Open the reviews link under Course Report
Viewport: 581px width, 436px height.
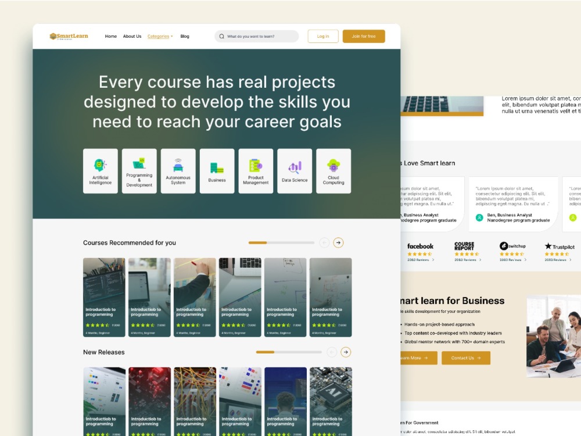(x=468, y=260)
